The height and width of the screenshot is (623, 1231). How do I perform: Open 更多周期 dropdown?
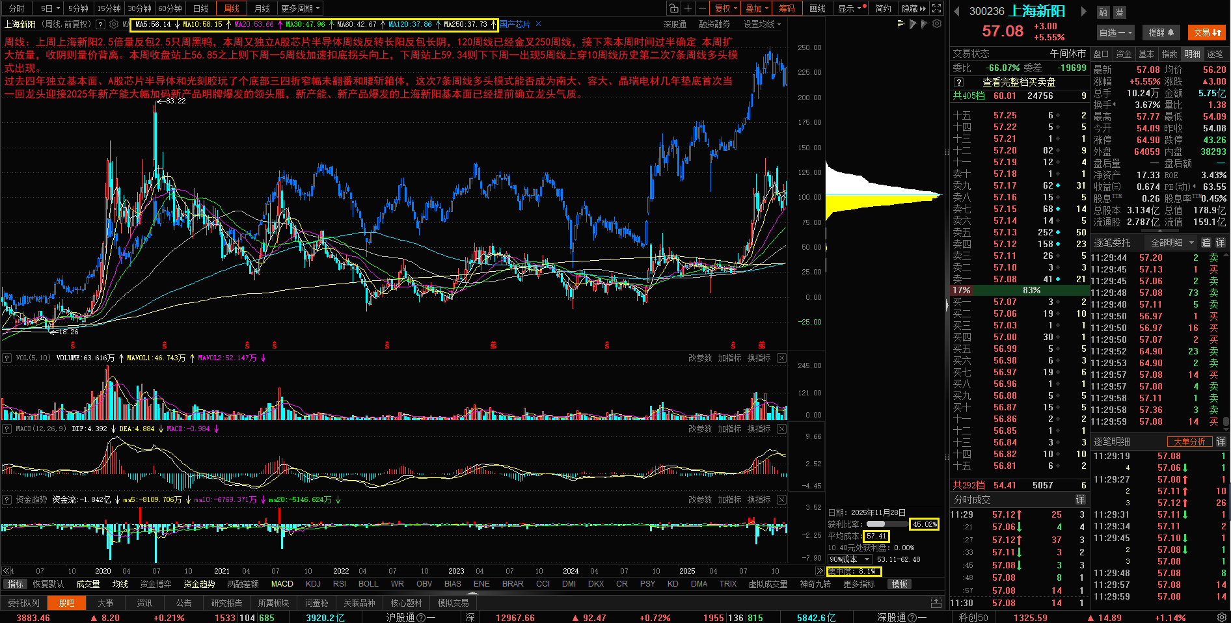[301, 8]
